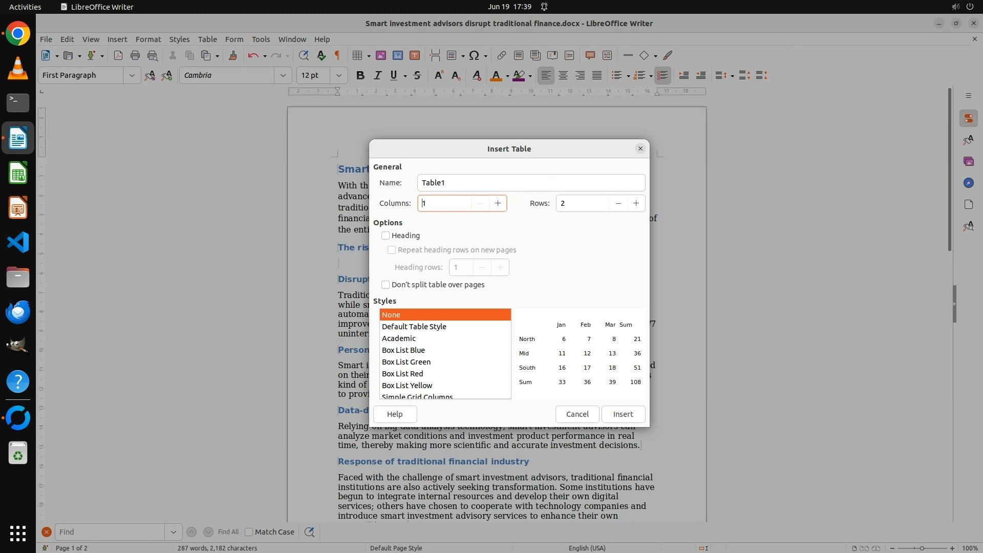The width and height of the screenshot is (983, 553).
Task: Enable the Heading checkbox
Action: click(x=386, y=236)
